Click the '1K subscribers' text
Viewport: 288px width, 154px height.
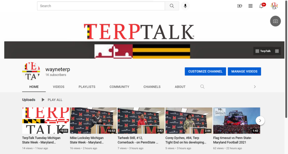coord(56,75)
